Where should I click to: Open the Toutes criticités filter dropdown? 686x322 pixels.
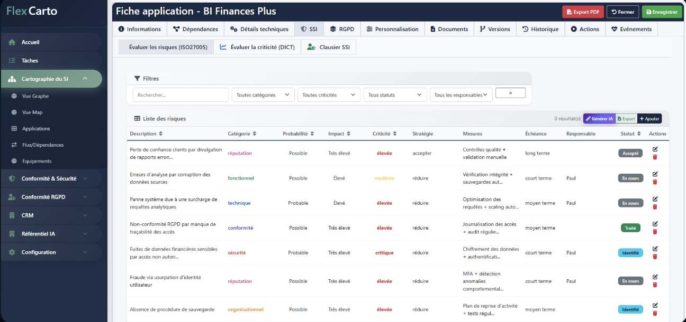[x=329, y=95]
